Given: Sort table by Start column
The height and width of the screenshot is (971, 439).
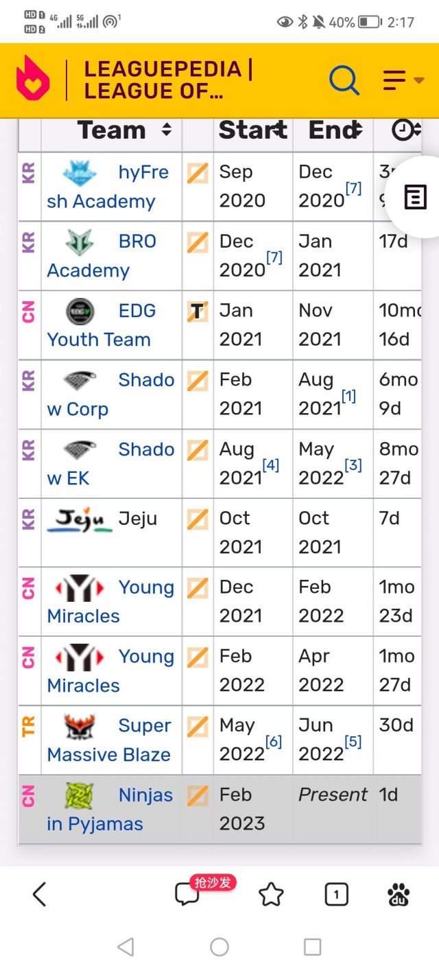Looking at the screenshot, I should point(278,130).
